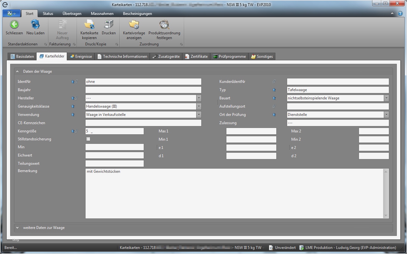Open the Technische Informationen tab
The height and width of the screenshot is (254, 407).
pyautogui.click(x=122, y=57)
